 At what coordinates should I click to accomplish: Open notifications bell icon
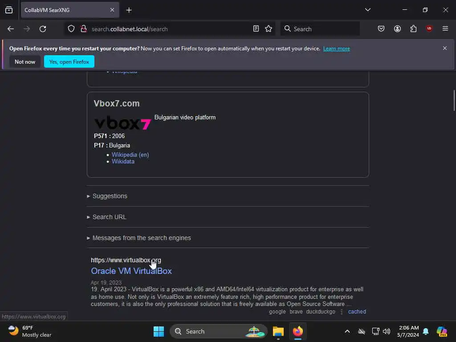426,331
